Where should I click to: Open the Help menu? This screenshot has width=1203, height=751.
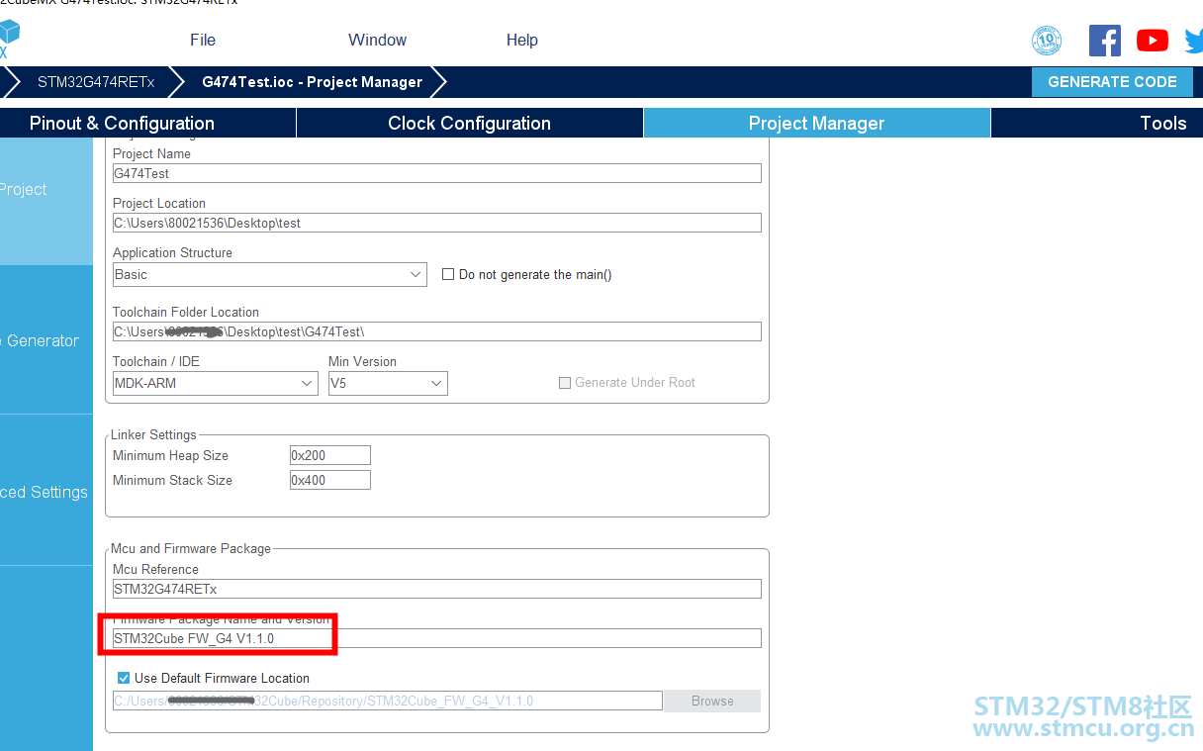pos(521,41)
